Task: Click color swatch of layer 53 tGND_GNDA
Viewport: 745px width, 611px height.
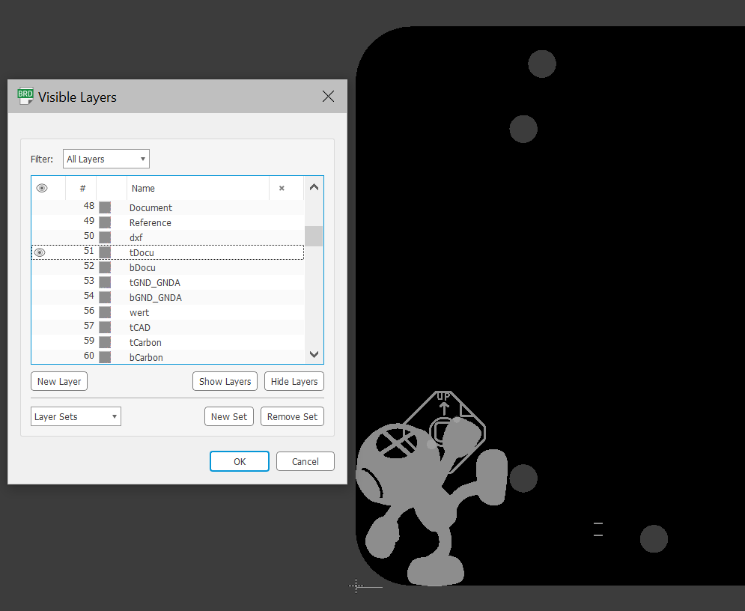Action: coord(105,282)
